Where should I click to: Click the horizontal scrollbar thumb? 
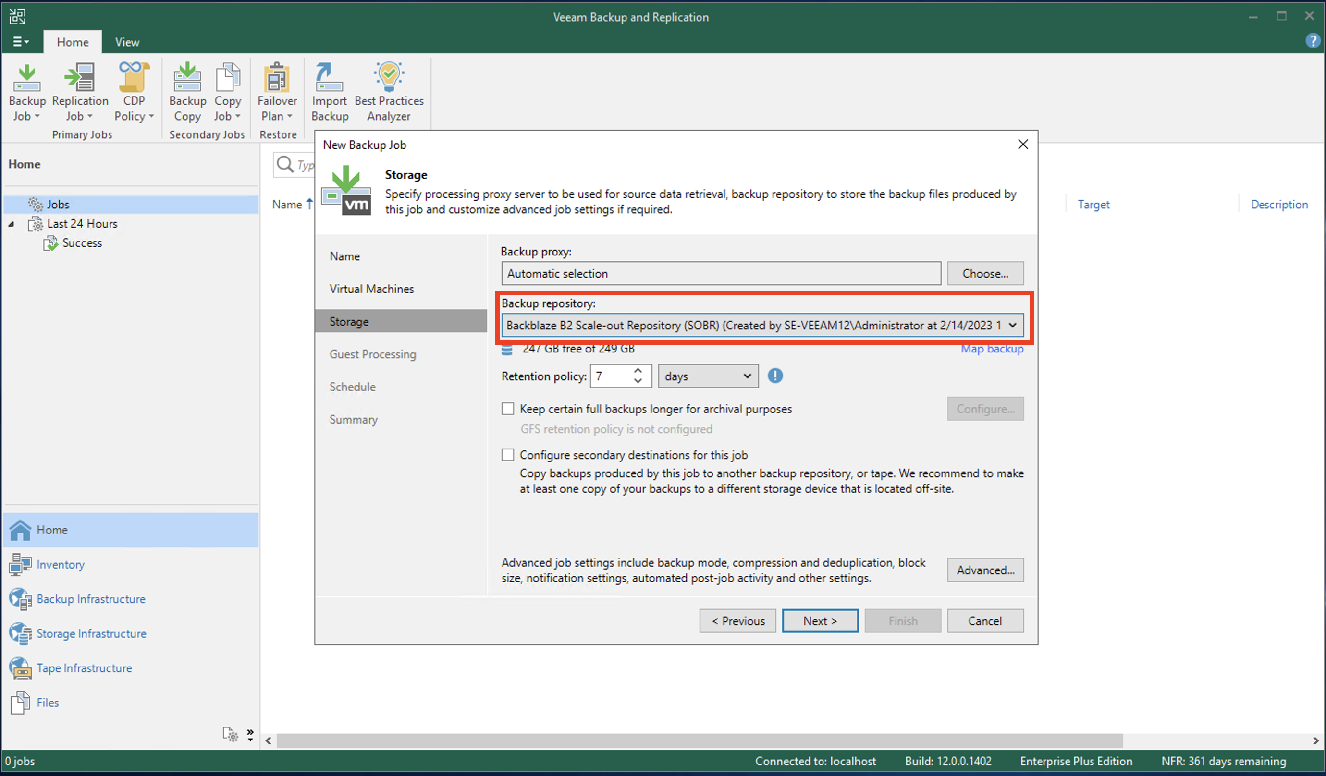(700, 740)
